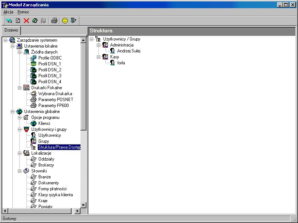This screenshot has width=298, height=223.
Task: Collapse the Ustawienia globalne node
Action: pos(13,111)
